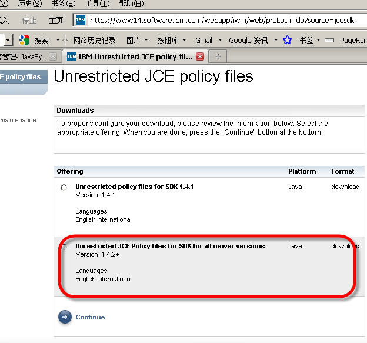
Task: Expand the 按钮库 dropdown arrow
Action: pos(185,41)
